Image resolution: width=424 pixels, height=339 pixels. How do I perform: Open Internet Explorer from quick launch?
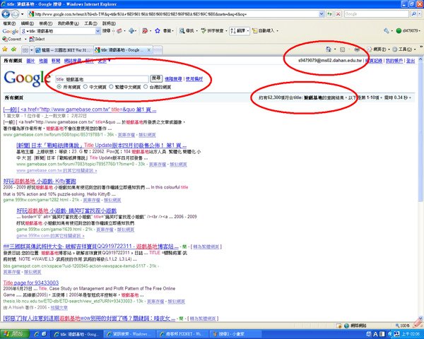(37, 334)
